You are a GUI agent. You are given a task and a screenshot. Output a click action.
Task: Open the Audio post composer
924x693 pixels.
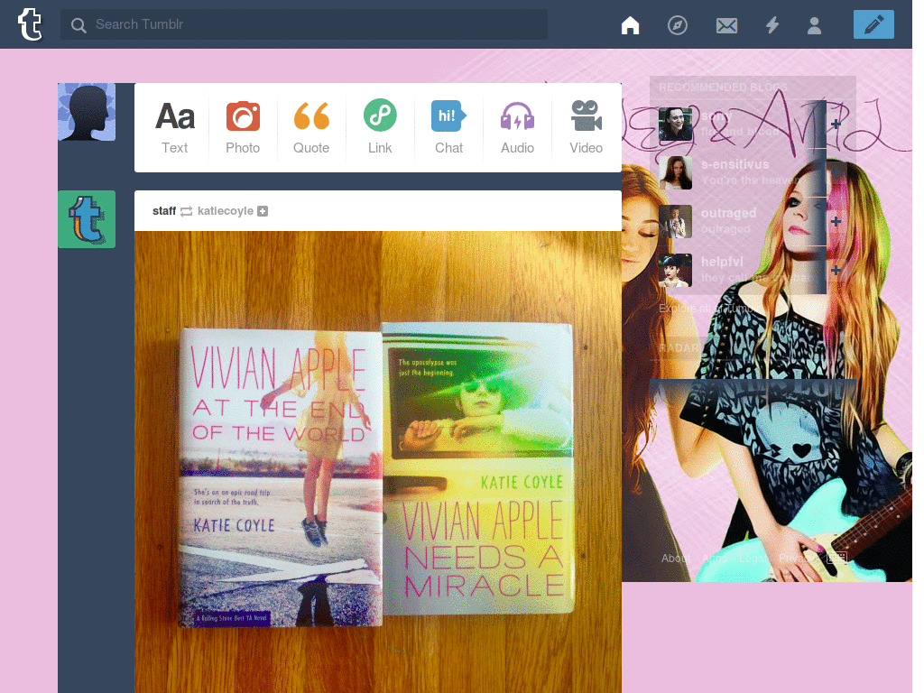click(x=517, y=126)
